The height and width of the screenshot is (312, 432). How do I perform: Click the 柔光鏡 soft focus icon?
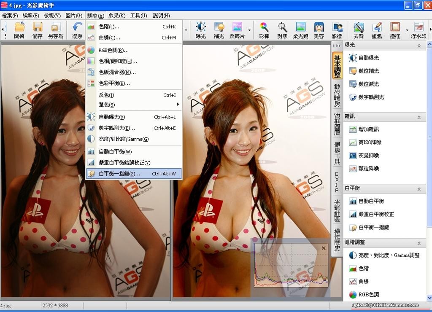300,30
